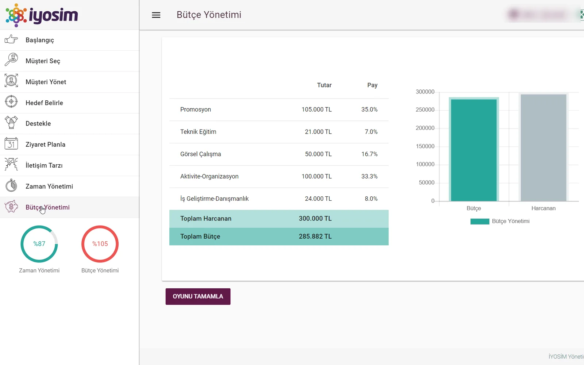Click the İş Geliştirme-Danışmanlık row label
584x365 pixels.
coord(215,199)
